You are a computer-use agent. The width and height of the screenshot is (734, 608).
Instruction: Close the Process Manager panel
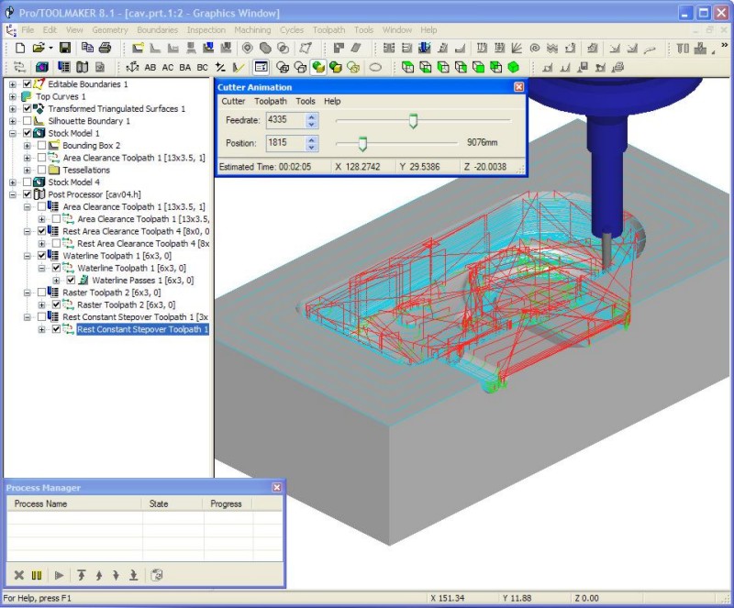[277, 487]
